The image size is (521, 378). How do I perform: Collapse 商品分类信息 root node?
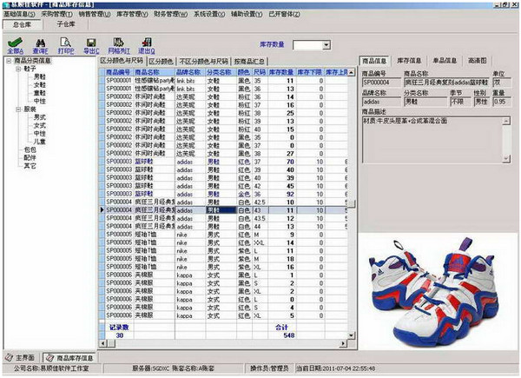[x=8, y=61]
